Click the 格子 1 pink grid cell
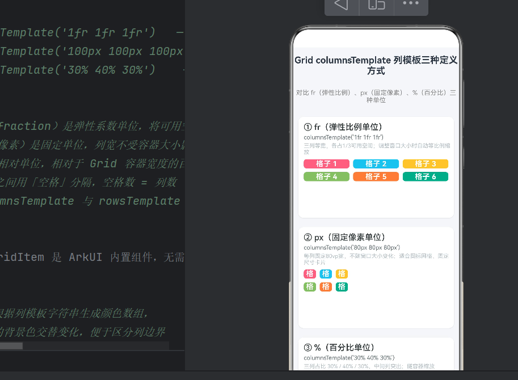The image size is (518, 380). [326, 164]
